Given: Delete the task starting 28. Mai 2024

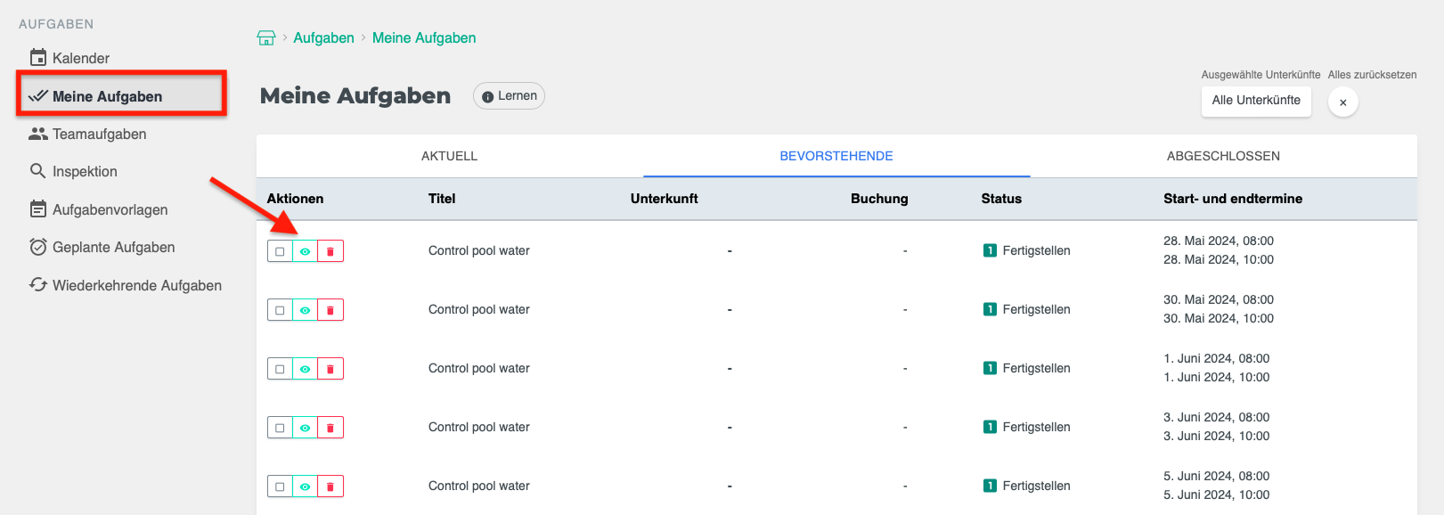Looking at the screenshot, I should [330, 251].
